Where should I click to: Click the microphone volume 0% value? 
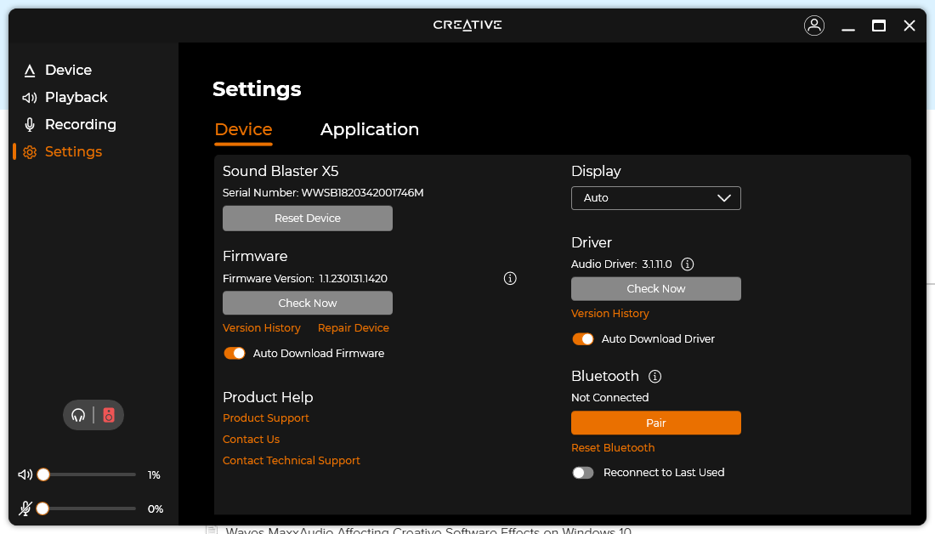156,509
